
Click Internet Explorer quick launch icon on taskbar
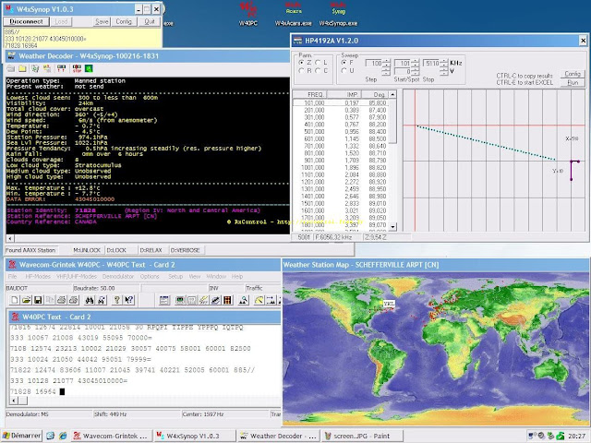pos(63,436)
